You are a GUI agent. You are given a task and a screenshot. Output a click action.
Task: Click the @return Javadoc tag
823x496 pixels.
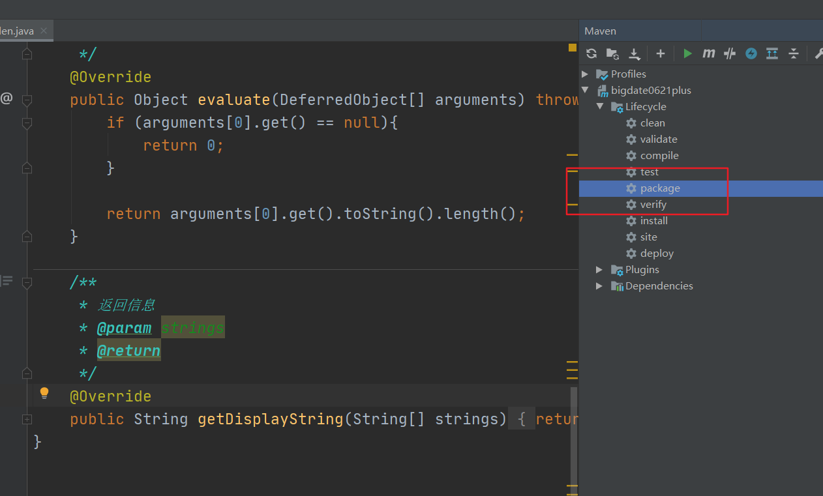(128, 351)
